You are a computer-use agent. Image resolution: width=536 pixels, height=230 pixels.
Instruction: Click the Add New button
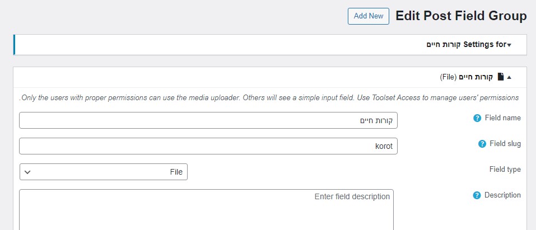[368, 16]
